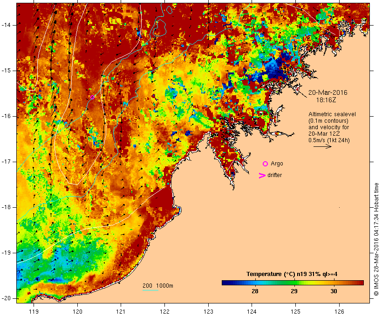Click the '29' color bar tick label
Viewport: 382px width, 316px height.
(x=294, y=291)
